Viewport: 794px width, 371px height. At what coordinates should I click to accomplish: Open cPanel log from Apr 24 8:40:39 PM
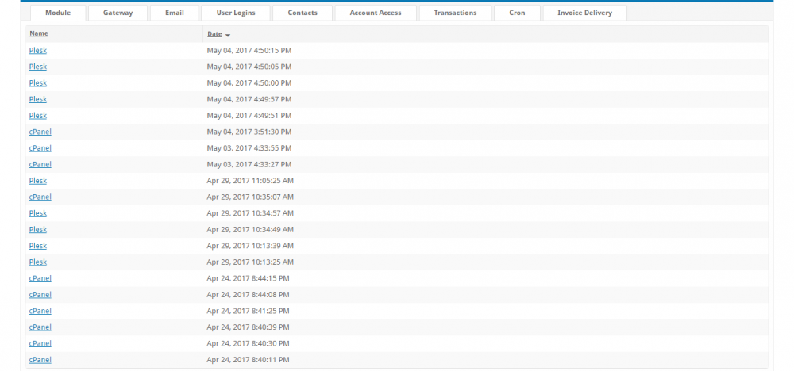40,327
